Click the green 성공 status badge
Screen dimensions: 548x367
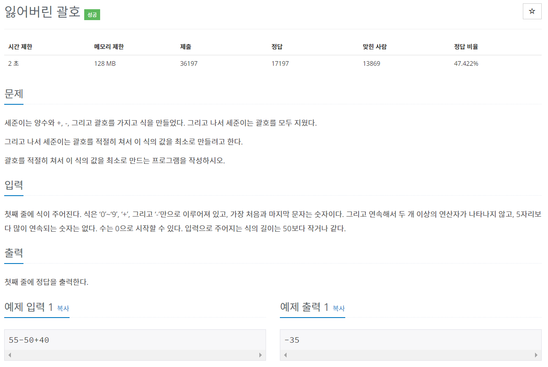point(92,15)
